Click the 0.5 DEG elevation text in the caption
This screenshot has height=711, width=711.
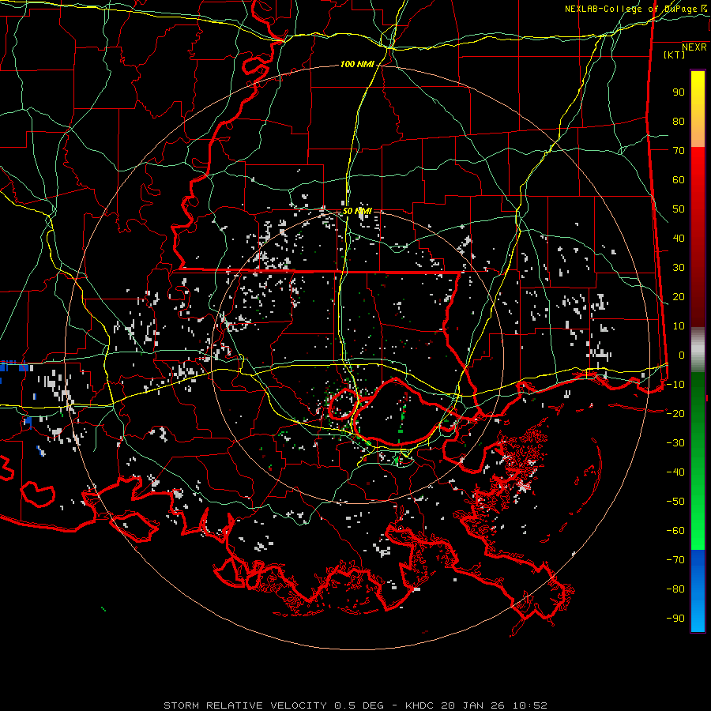point(359,705)
